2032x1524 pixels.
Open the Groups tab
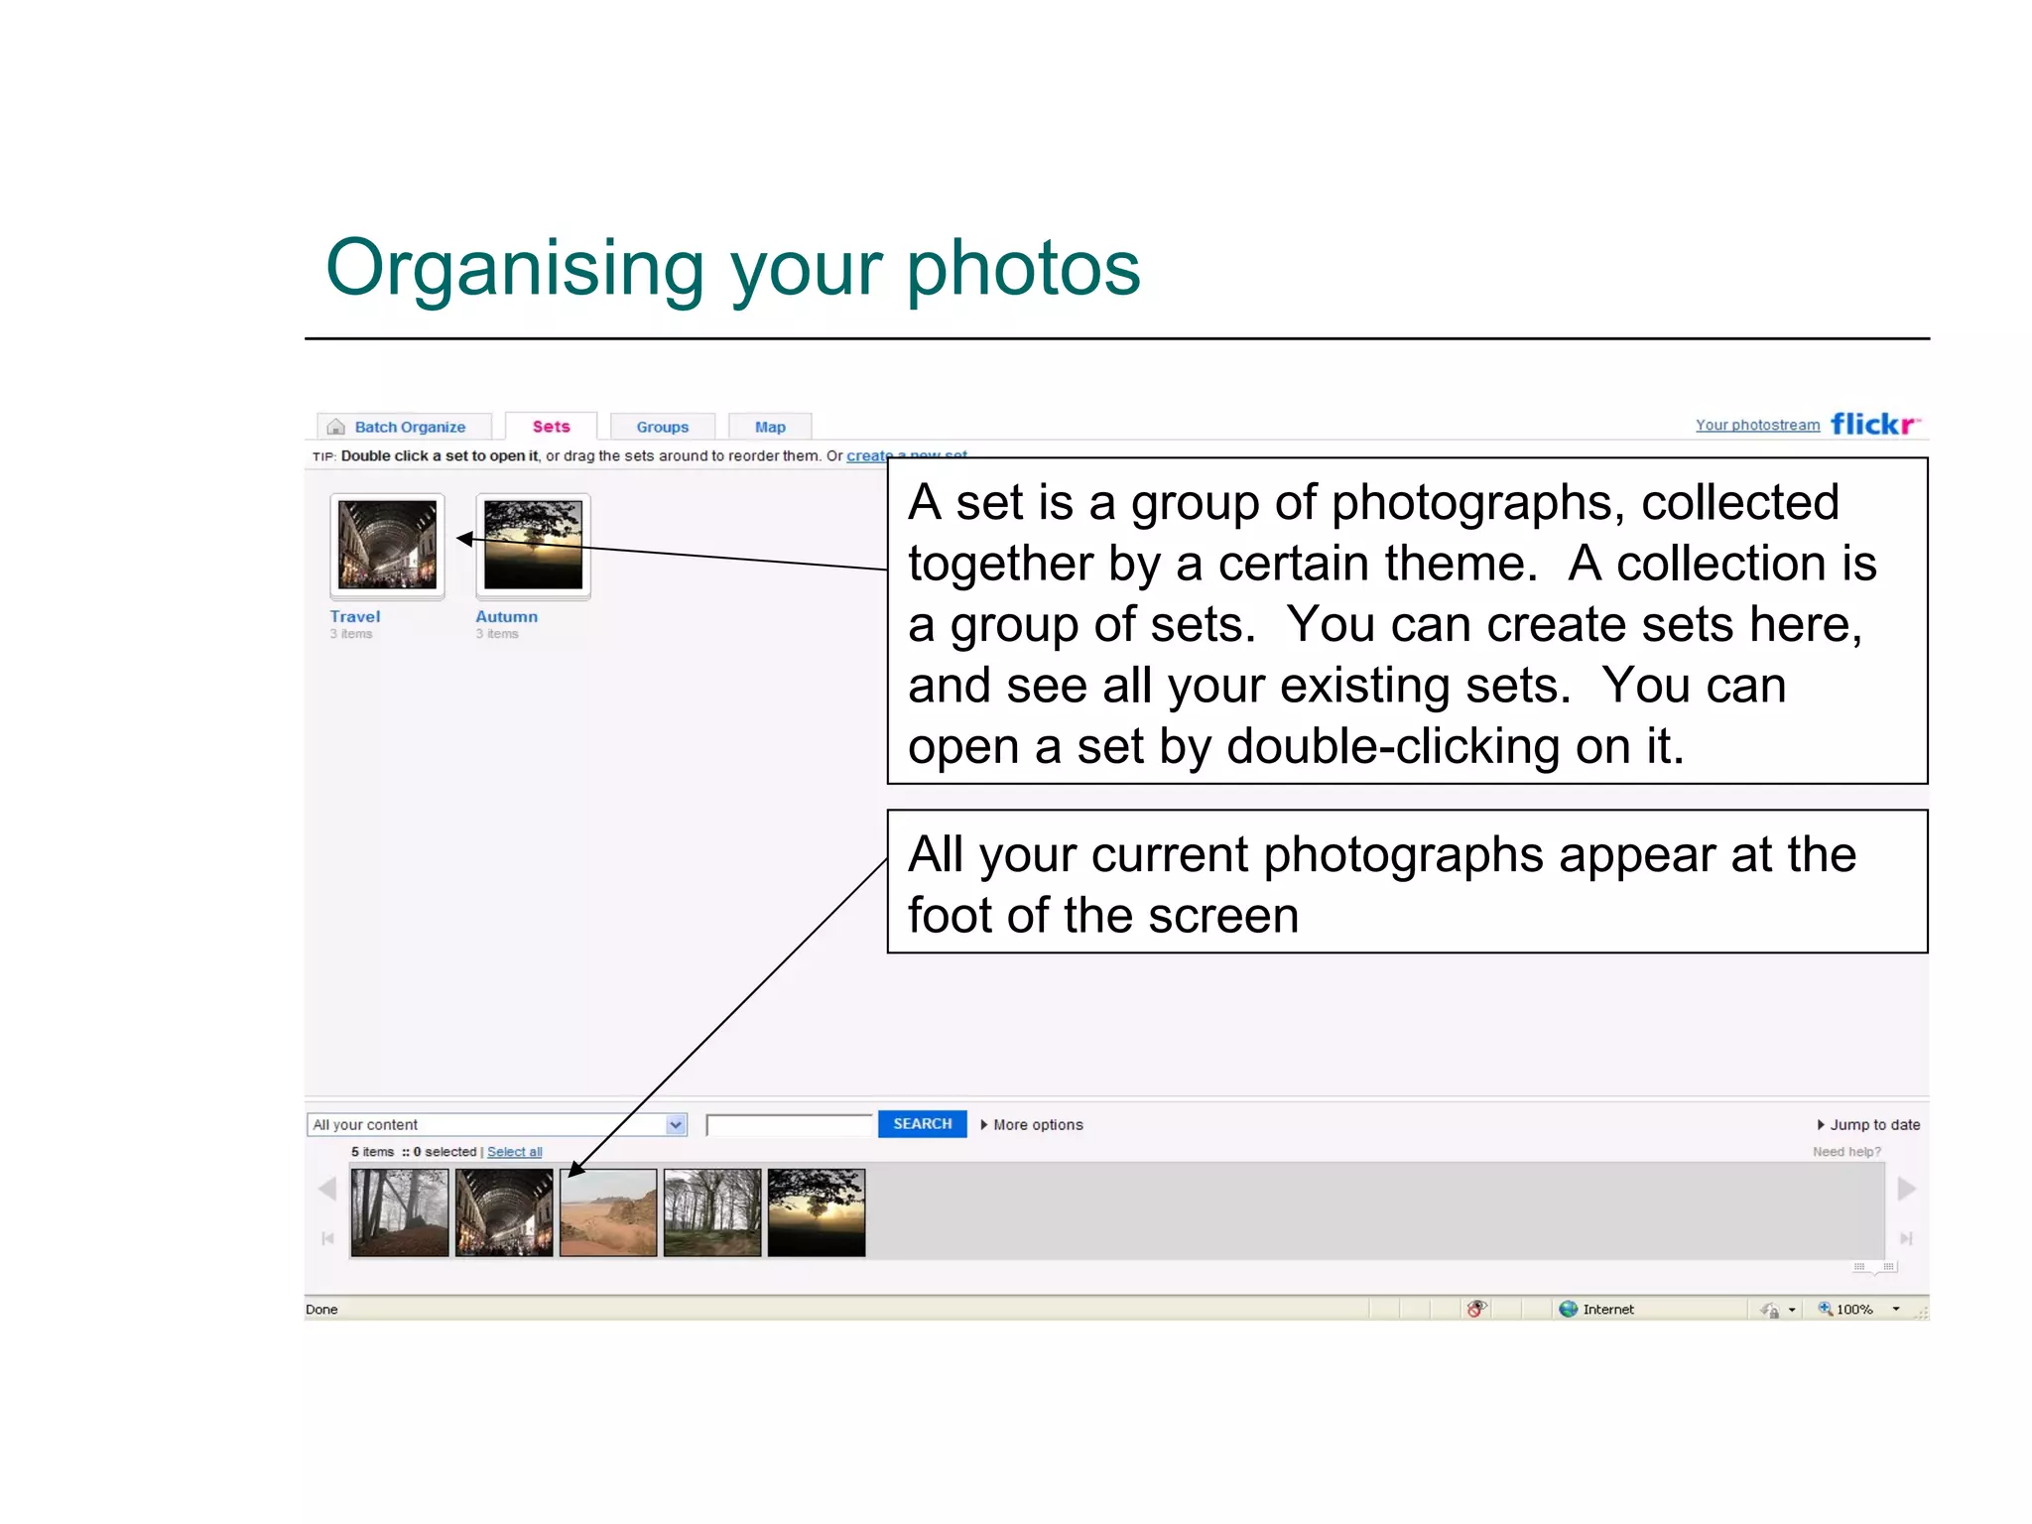click(x=662, y=427)
